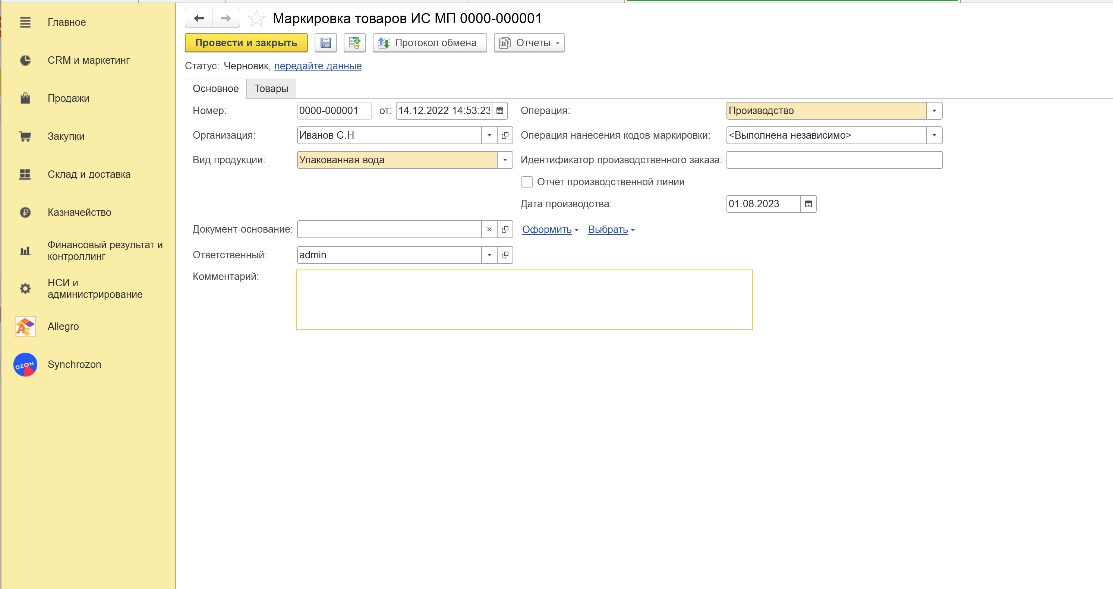
Task: Click into the Комментарий text area
Action: coord(524,300)
